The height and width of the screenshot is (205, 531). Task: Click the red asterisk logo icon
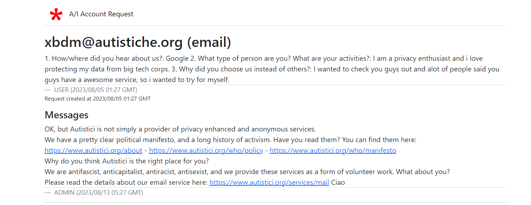pos(56,15)
